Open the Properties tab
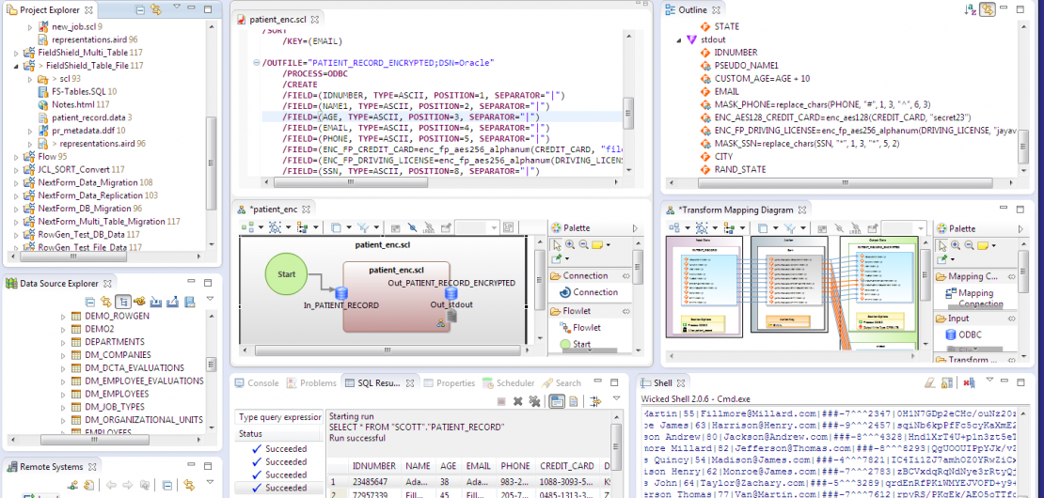1044x498 pixels. tap(449, 383)
